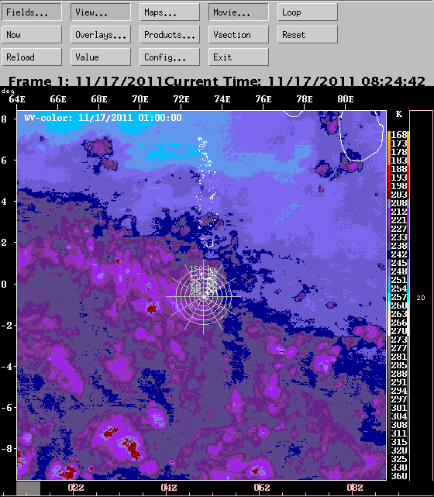This screenshot has height=497, width=434.
Task: Click the Exit button
Action: (x=239, y=57)
